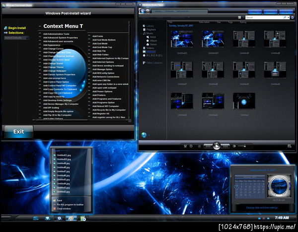The width and height of the screenshot is (298, 232).
Task: Mute the Media Player volume
Action: pos(234,146)
